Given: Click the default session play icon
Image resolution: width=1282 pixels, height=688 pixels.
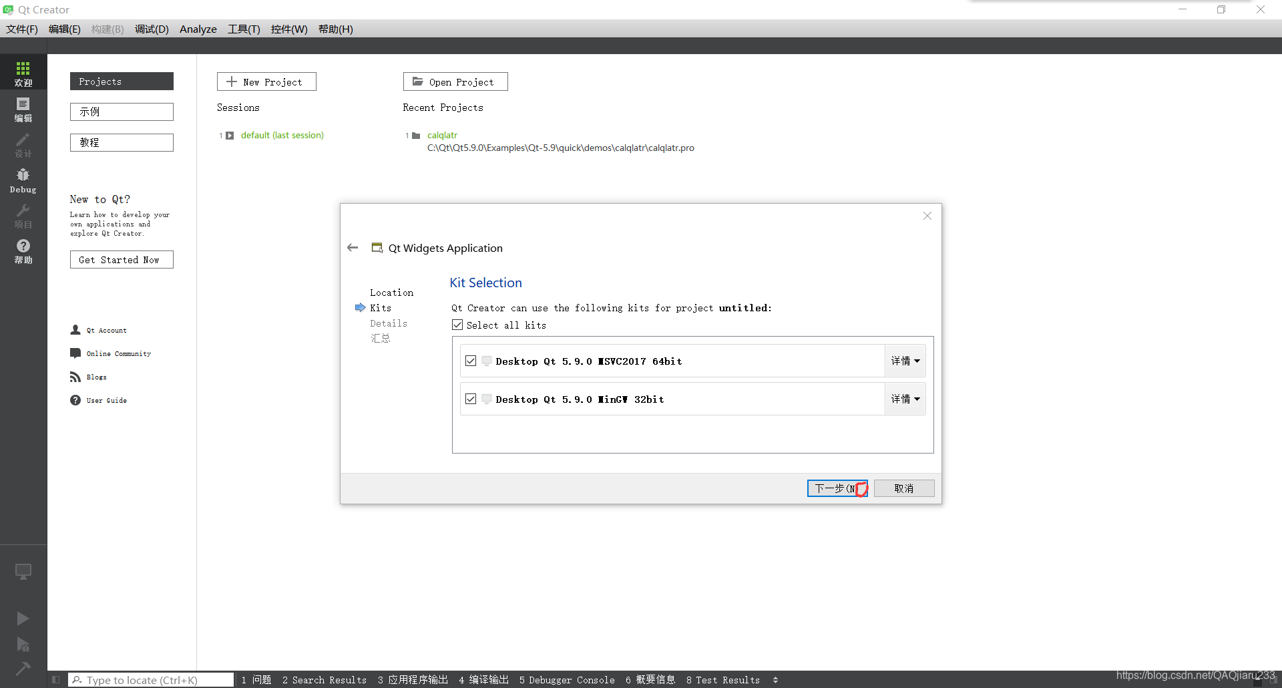Looking at the screenshot, I should coord(230,136).
